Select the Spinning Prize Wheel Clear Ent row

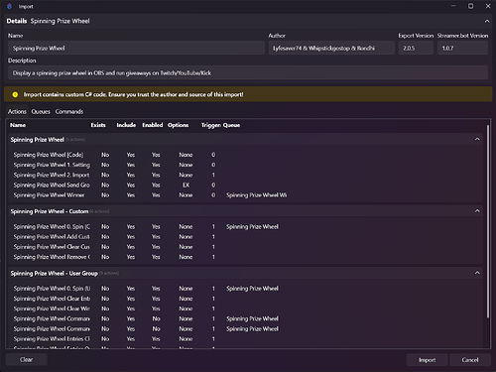coord(245,299)
